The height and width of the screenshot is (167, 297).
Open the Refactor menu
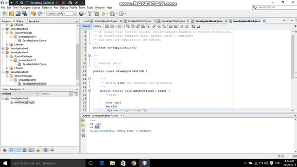click(47, 7)
